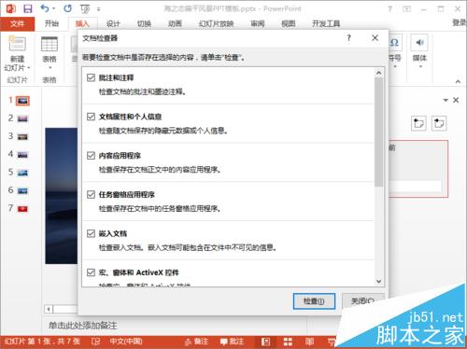The image size is (467, 349).
Task: Expand the 符号 dropdown arrow
Action: (x=395, y=66)
